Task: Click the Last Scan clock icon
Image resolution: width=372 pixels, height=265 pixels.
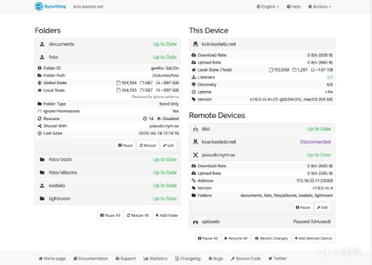Action: tap(39, 133)
